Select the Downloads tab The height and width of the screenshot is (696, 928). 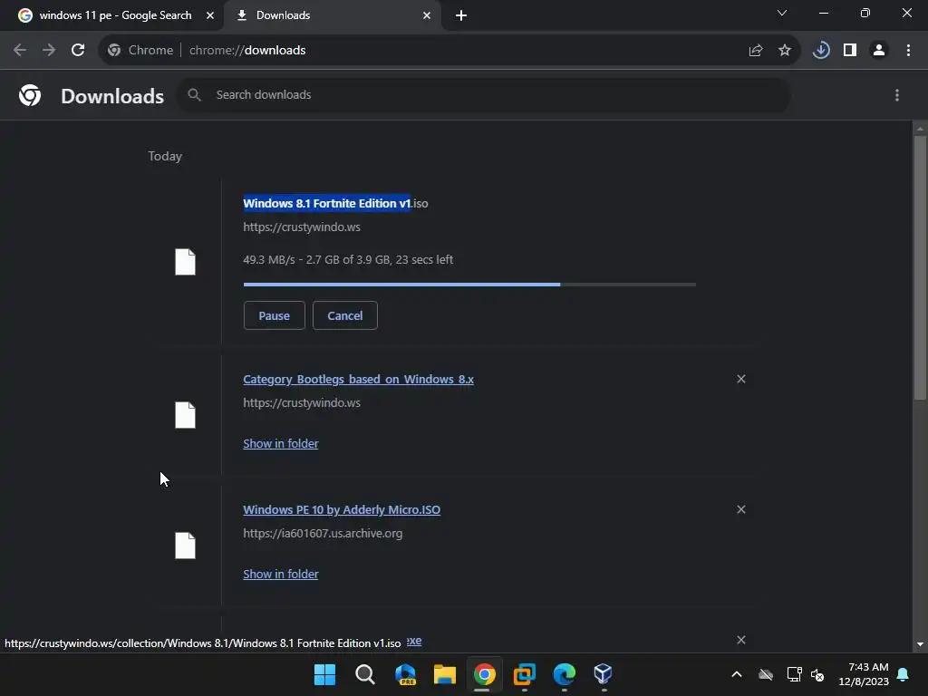(333, 15)
